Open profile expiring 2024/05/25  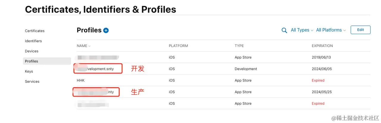[224, 92]
